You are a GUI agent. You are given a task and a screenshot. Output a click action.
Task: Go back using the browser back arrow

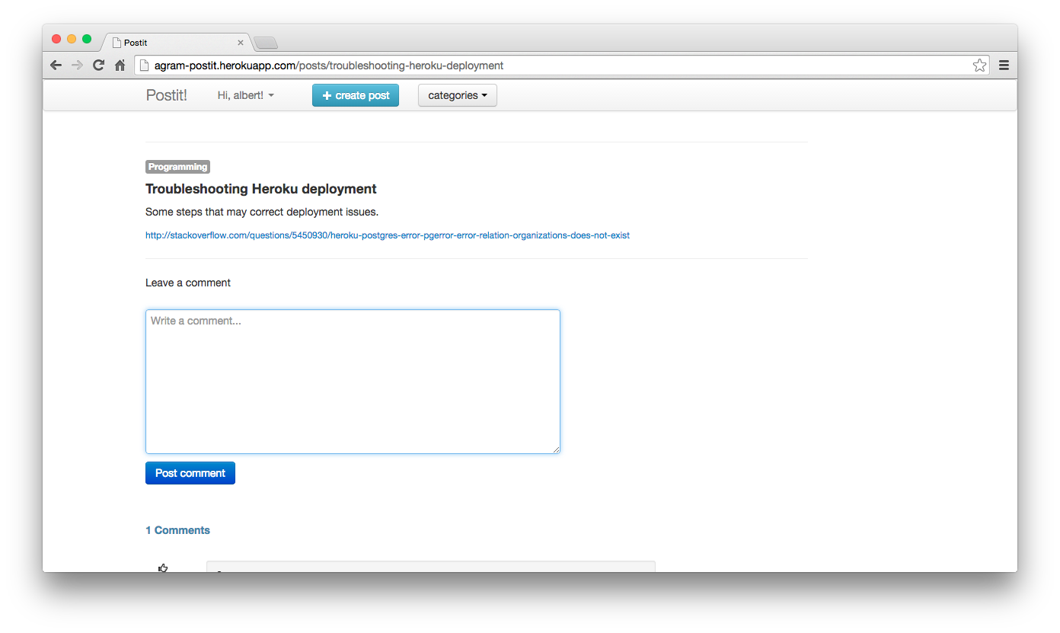[x=56, y=66]
